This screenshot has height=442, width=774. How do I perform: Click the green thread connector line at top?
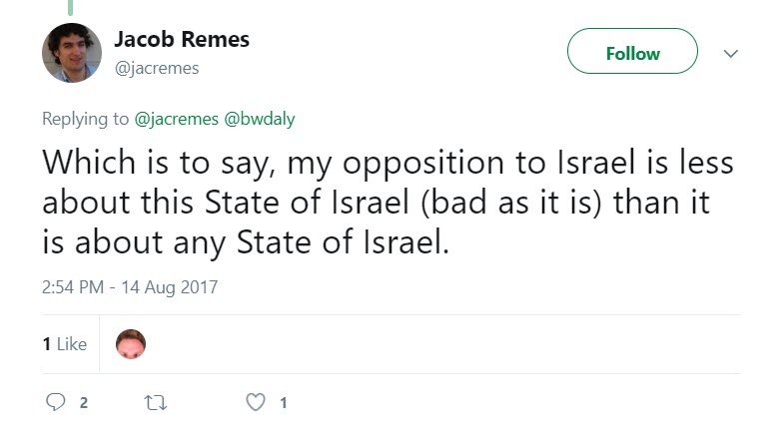pos(71,7)
